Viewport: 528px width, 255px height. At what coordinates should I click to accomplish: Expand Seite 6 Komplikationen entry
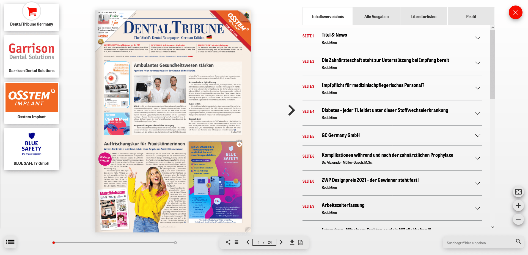click(x=478, y=158)
